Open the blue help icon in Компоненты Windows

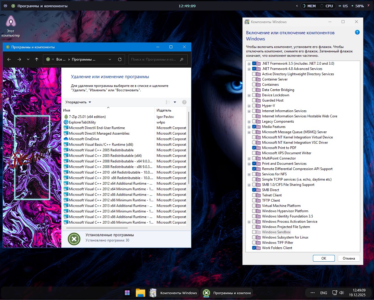(357, 32)
